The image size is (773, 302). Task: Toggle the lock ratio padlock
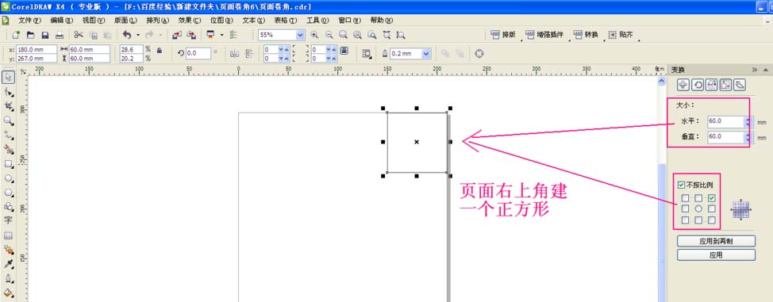160,50
